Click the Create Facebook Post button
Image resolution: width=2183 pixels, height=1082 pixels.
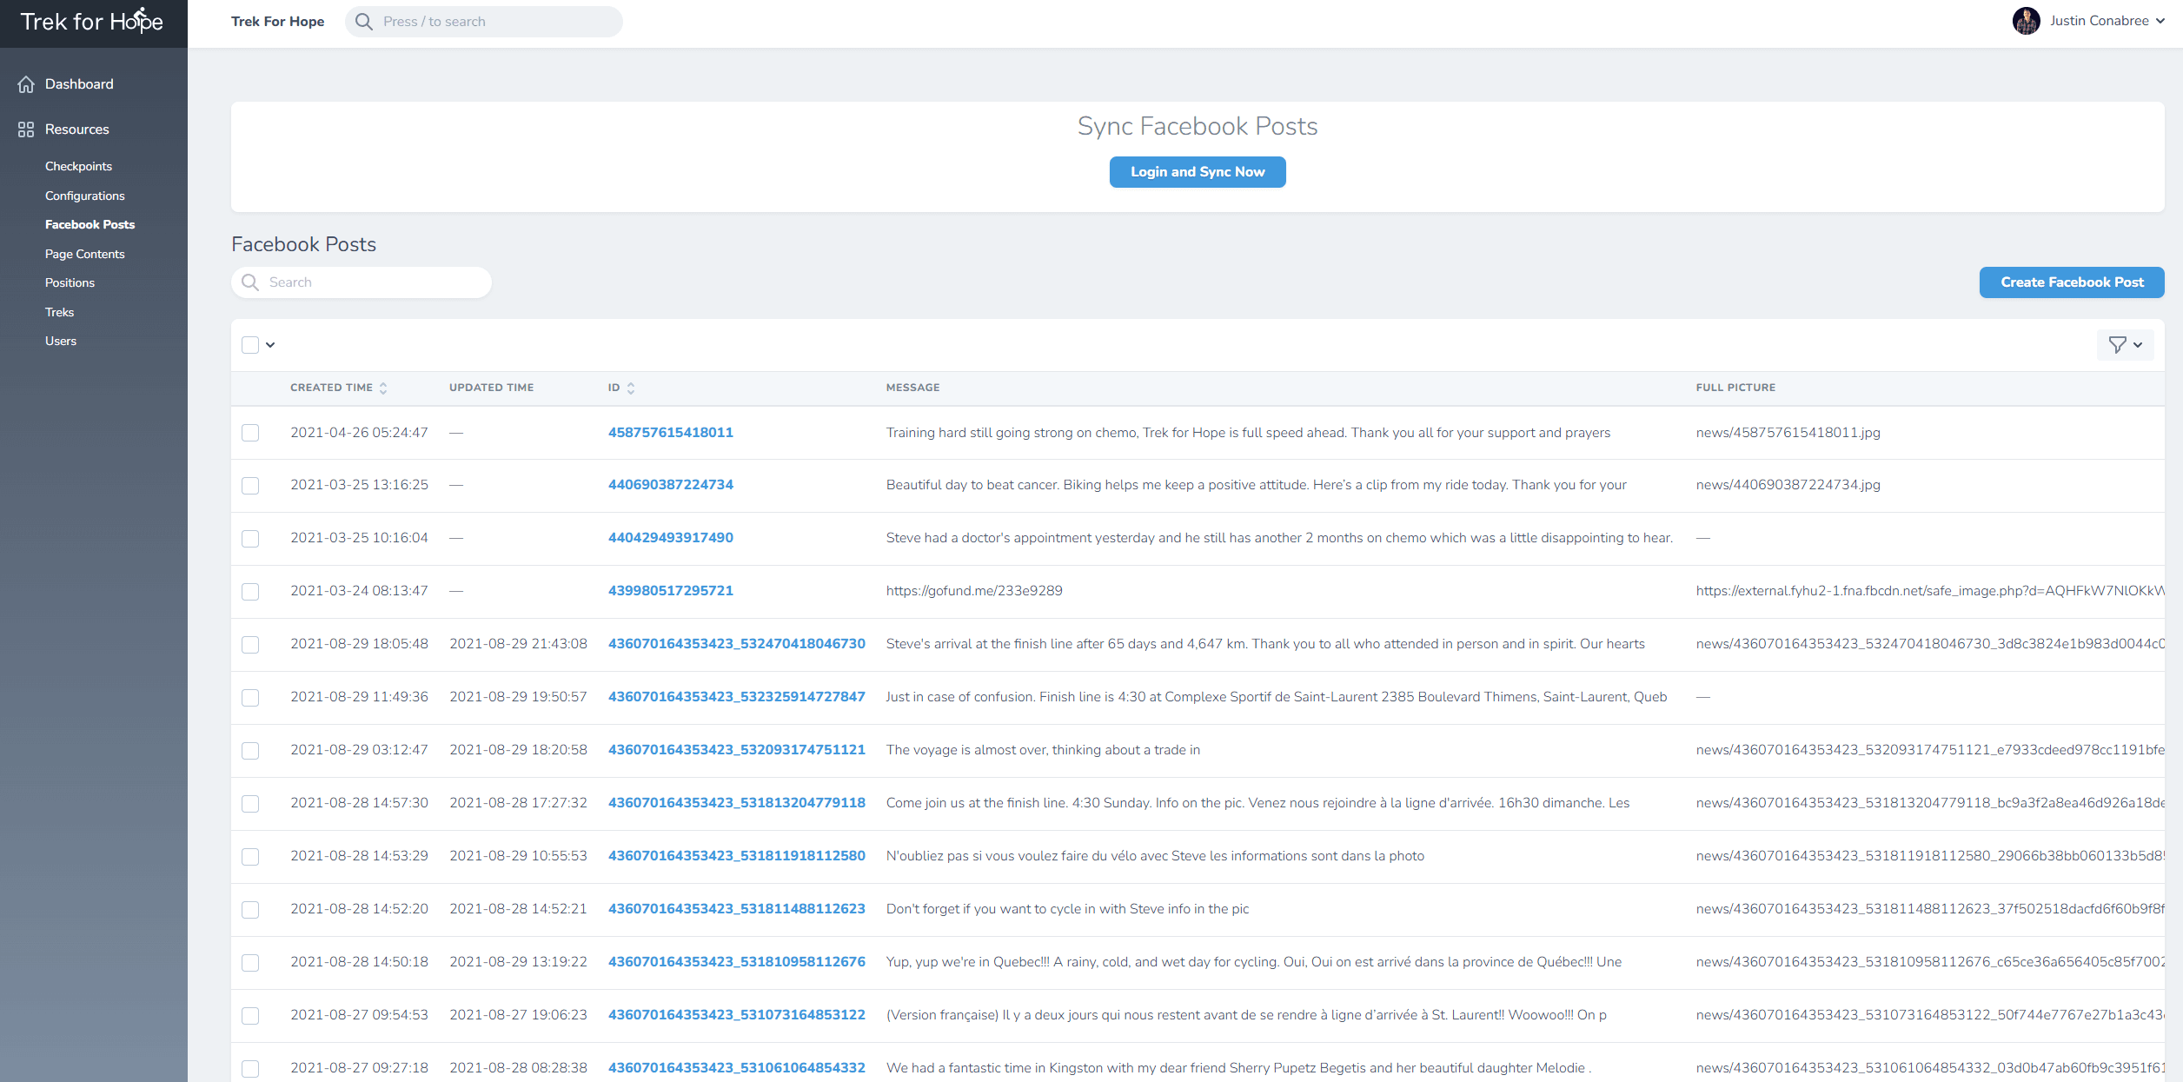2071,282
